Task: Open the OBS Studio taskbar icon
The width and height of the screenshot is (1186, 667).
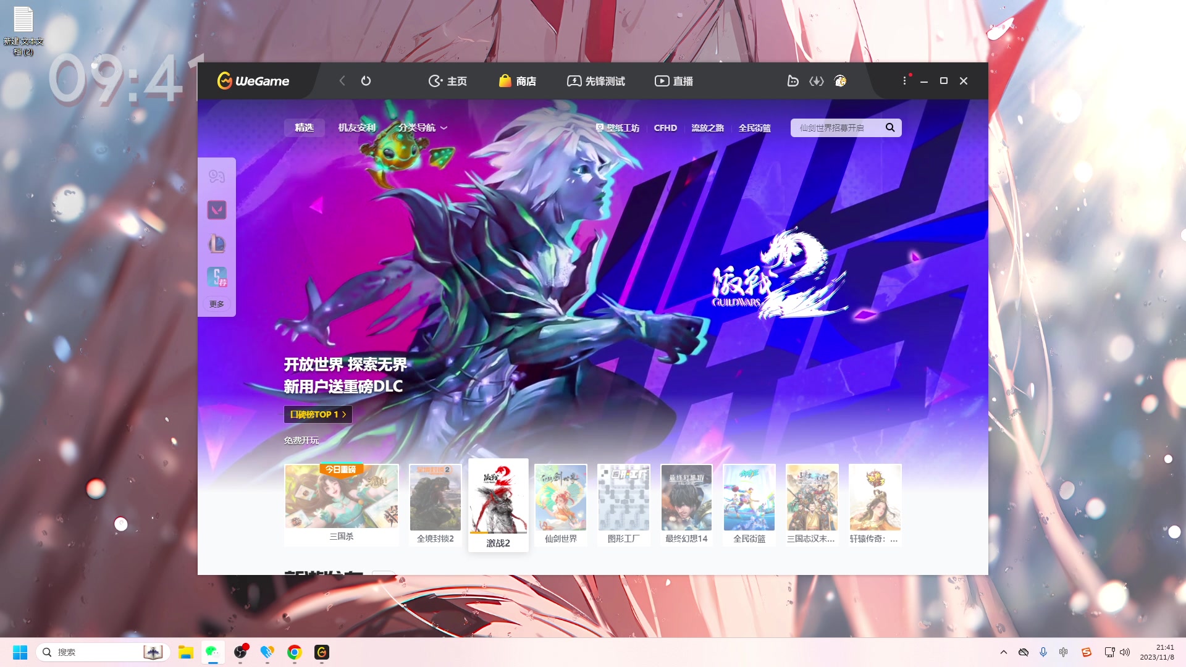Action: click(240, 652)
